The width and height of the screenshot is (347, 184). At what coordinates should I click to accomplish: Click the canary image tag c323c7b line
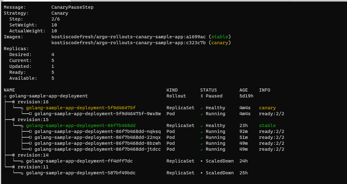pyautogui.click(x=141, y=43)
